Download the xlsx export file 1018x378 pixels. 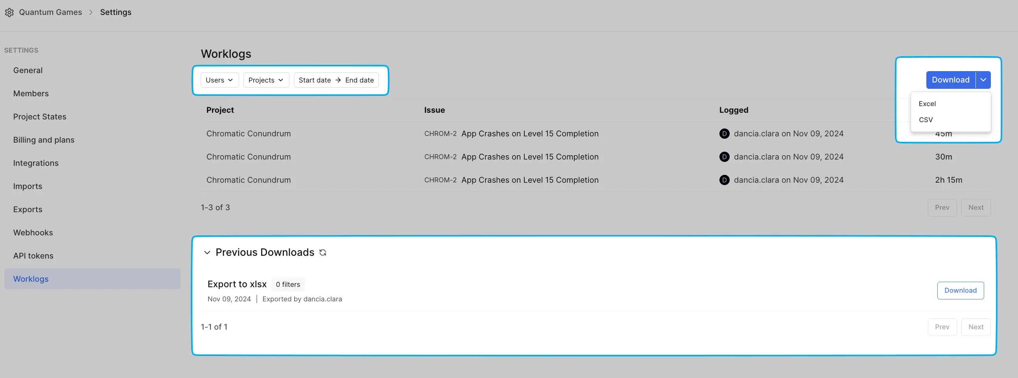tap(960, 290)
